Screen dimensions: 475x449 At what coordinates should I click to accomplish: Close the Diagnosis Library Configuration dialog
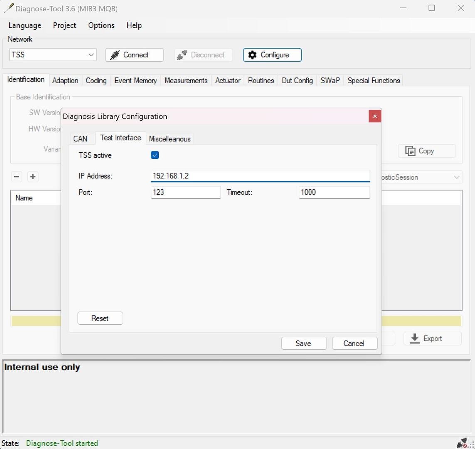(x=374, y=116)
